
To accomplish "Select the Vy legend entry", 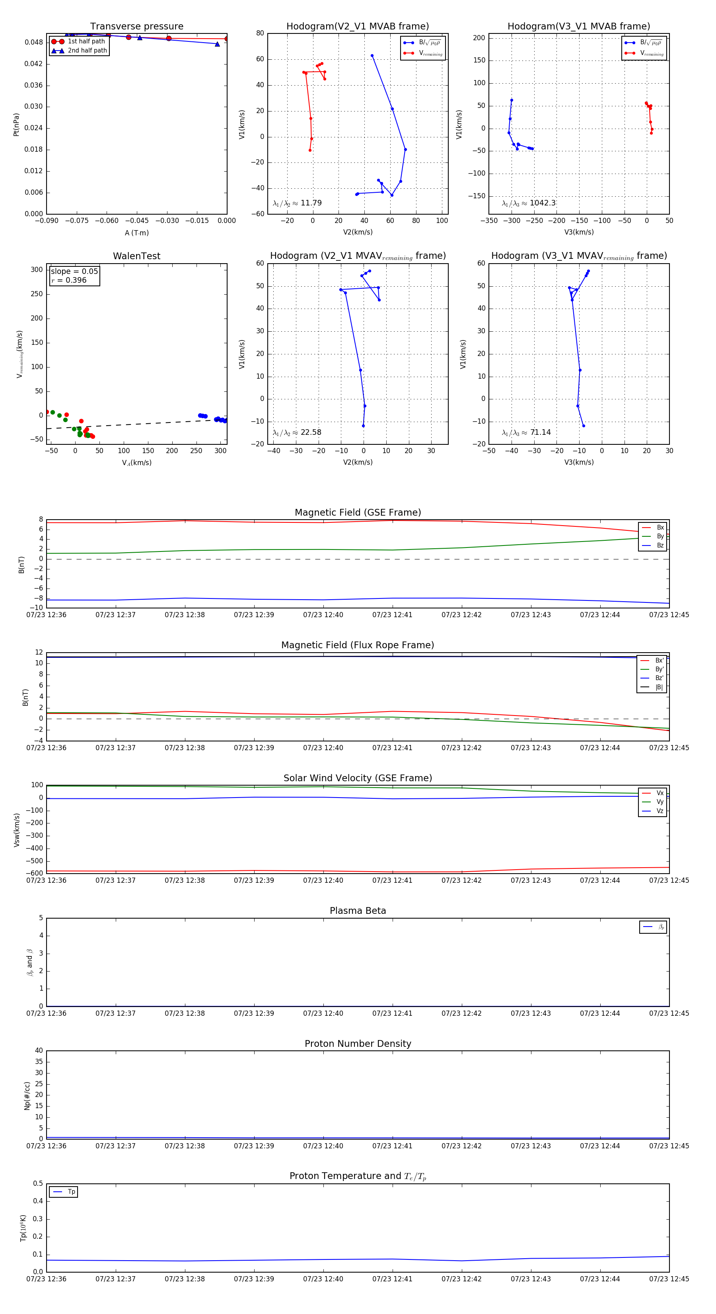I will pyautogui.click(x=653, y=802).
